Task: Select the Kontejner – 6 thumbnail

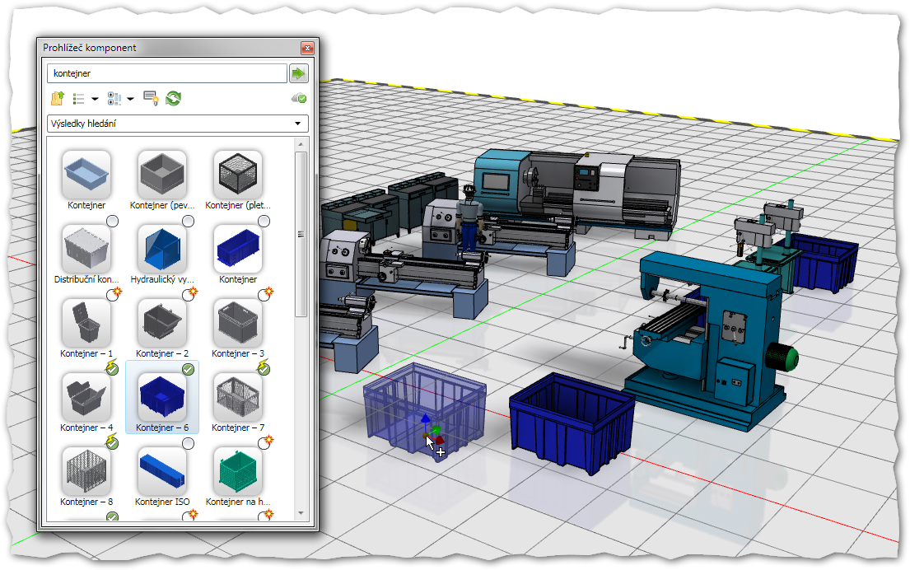Action: 162,395
